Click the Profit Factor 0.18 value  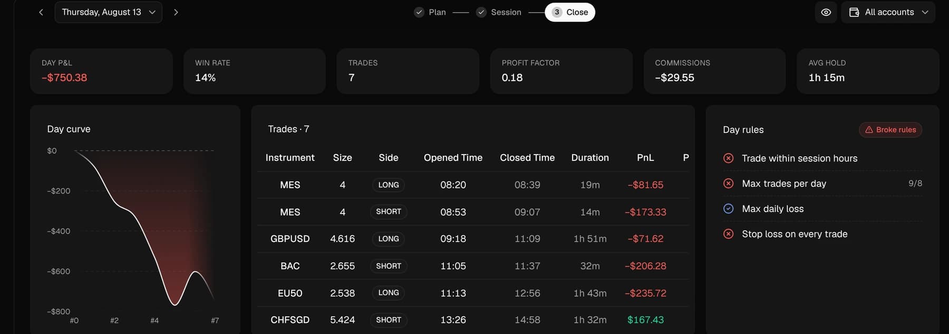[x=512, y=78]
